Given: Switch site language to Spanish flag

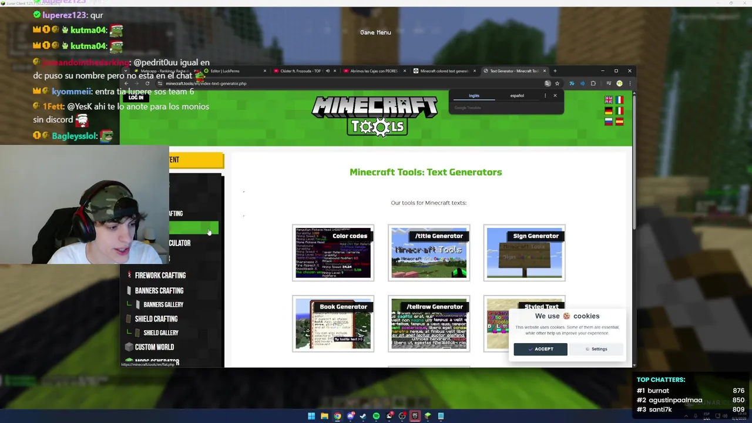Looking at the screenshot, I should point(619,122).
